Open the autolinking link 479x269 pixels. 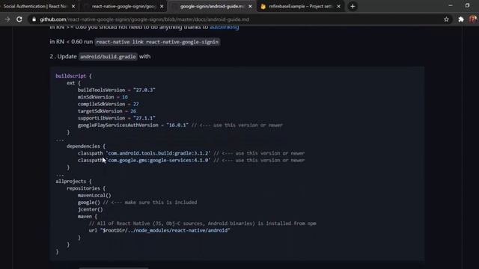225,27
